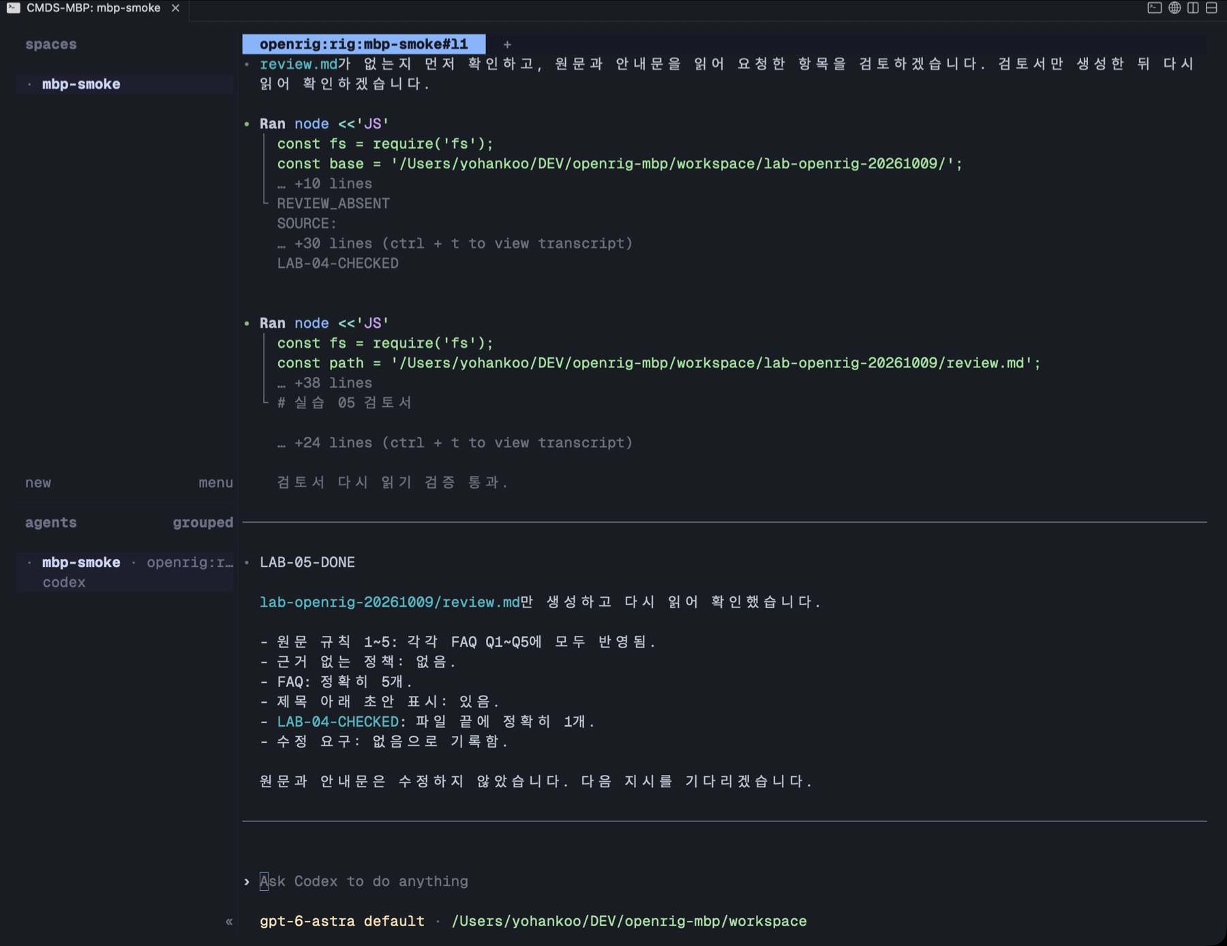Add a new session with plus button
Viewport: 1227px width, 946px height.
(x=507, y=44)
